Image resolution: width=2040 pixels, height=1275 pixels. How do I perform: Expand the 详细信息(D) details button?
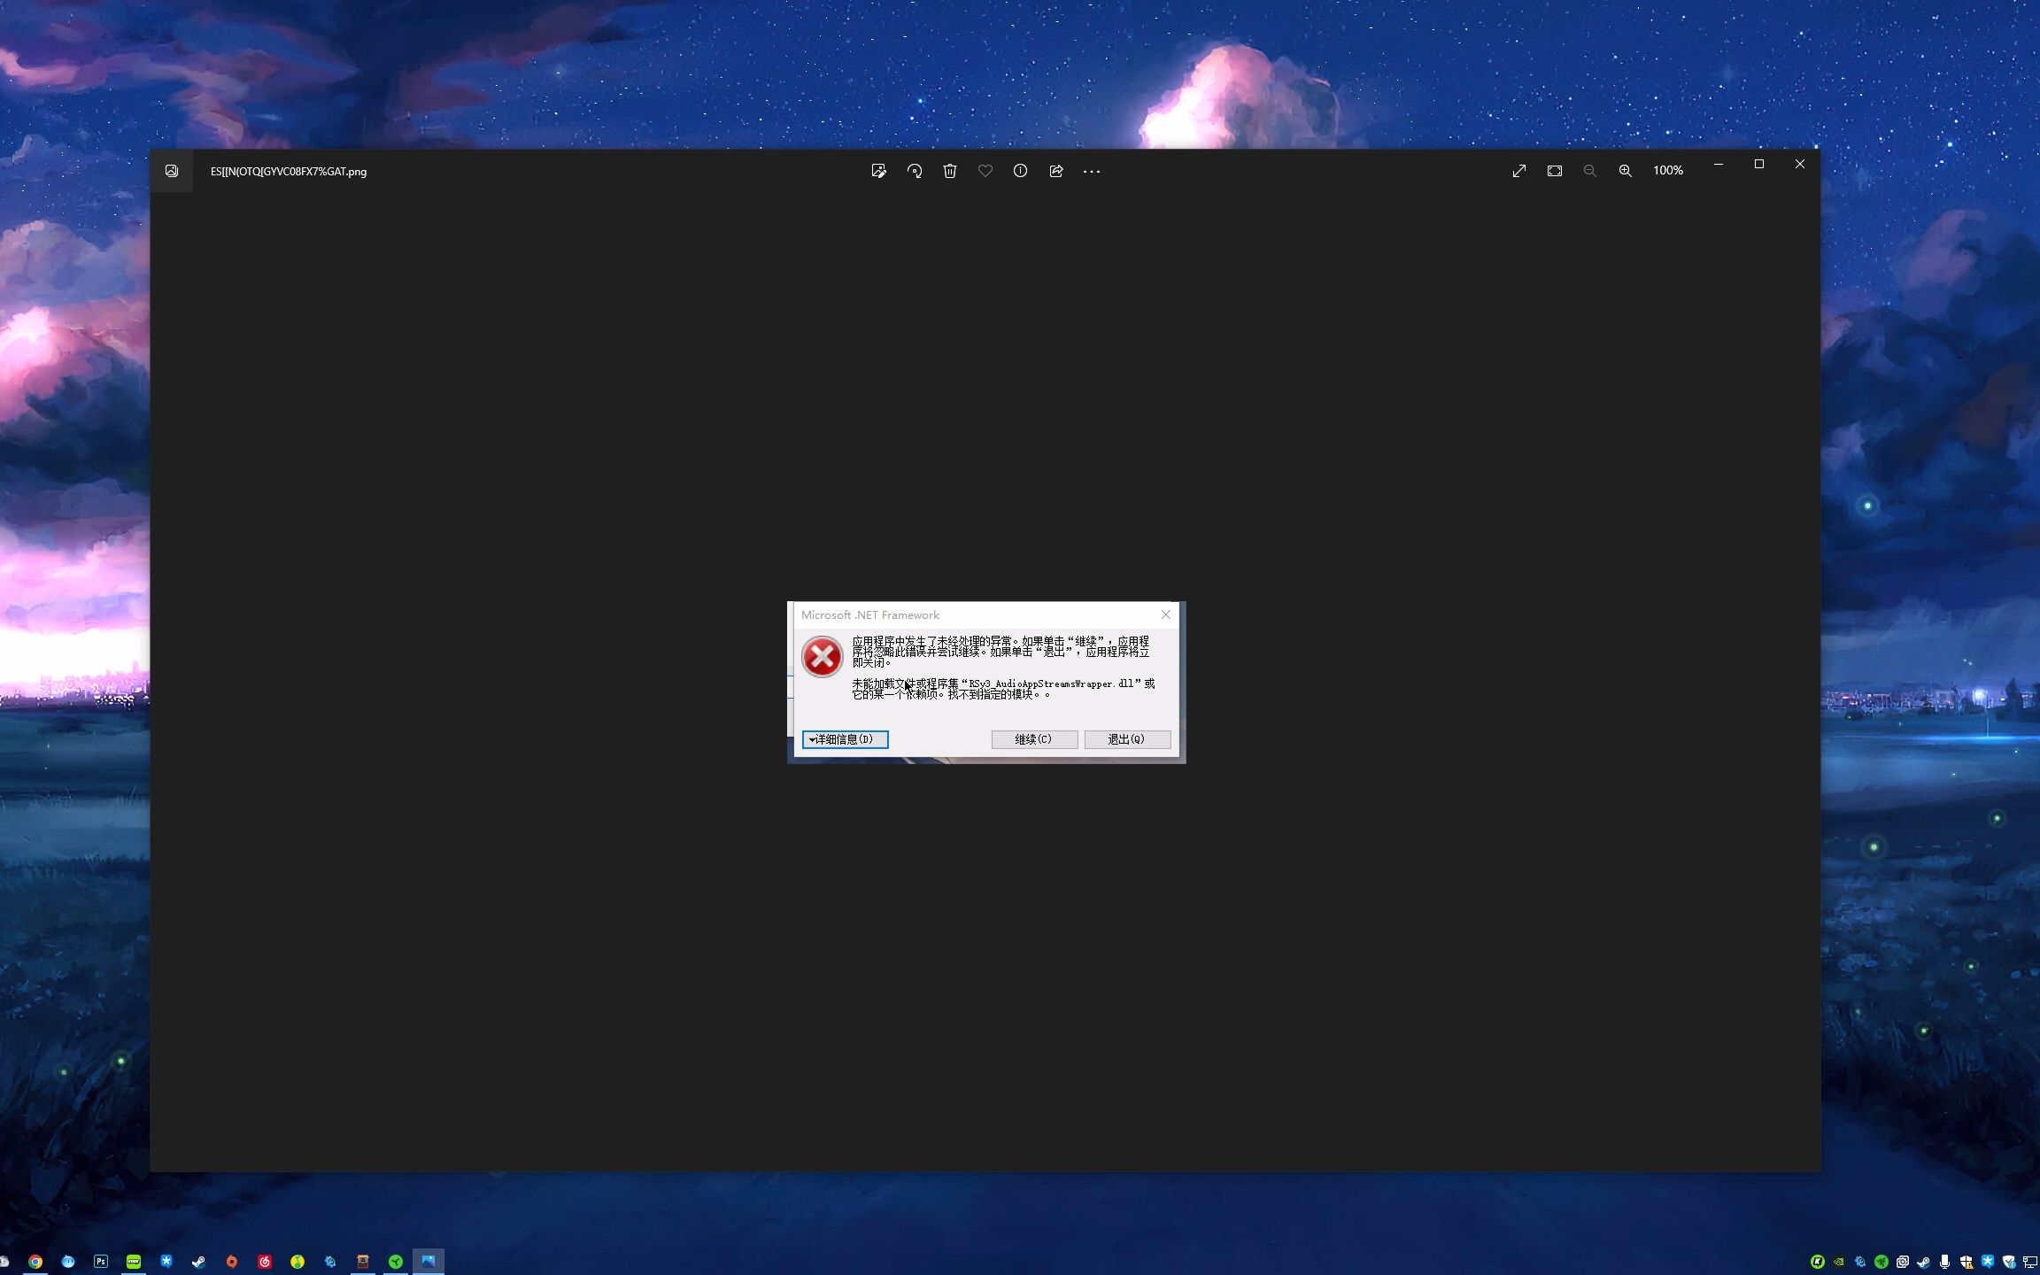coord(845,739)
